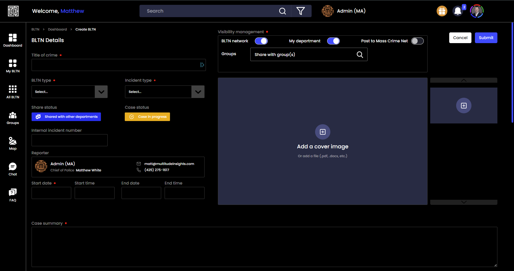Enable Post to Mass Crime Net

tap(417, 41)
